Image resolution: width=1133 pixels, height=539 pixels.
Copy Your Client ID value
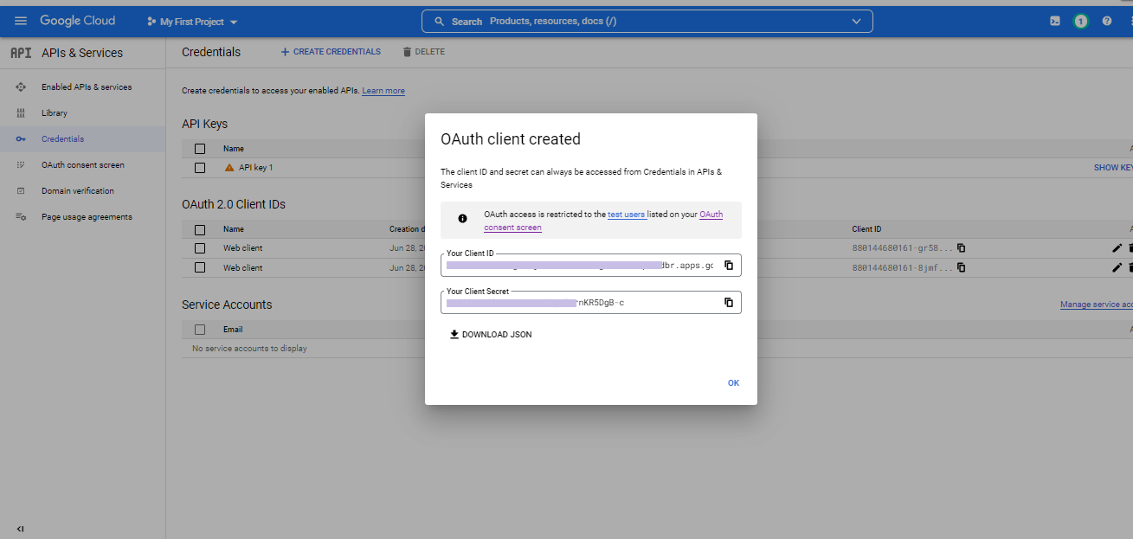729,266
